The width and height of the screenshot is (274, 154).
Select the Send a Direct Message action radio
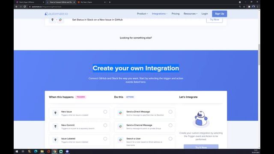170,112
